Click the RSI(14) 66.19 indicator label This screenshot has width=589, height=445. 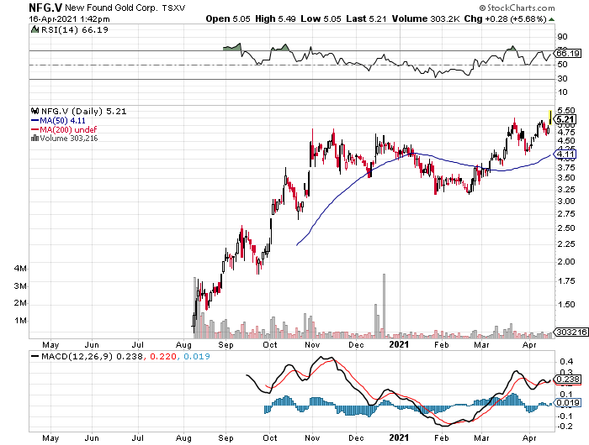(74, 30)
